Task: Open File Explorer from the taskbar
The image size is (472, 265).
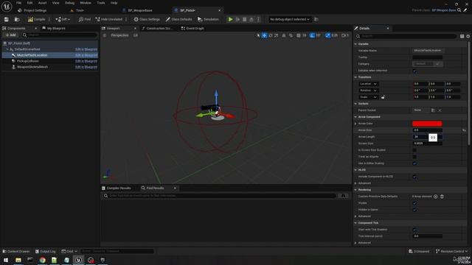Action: point(18,260)
